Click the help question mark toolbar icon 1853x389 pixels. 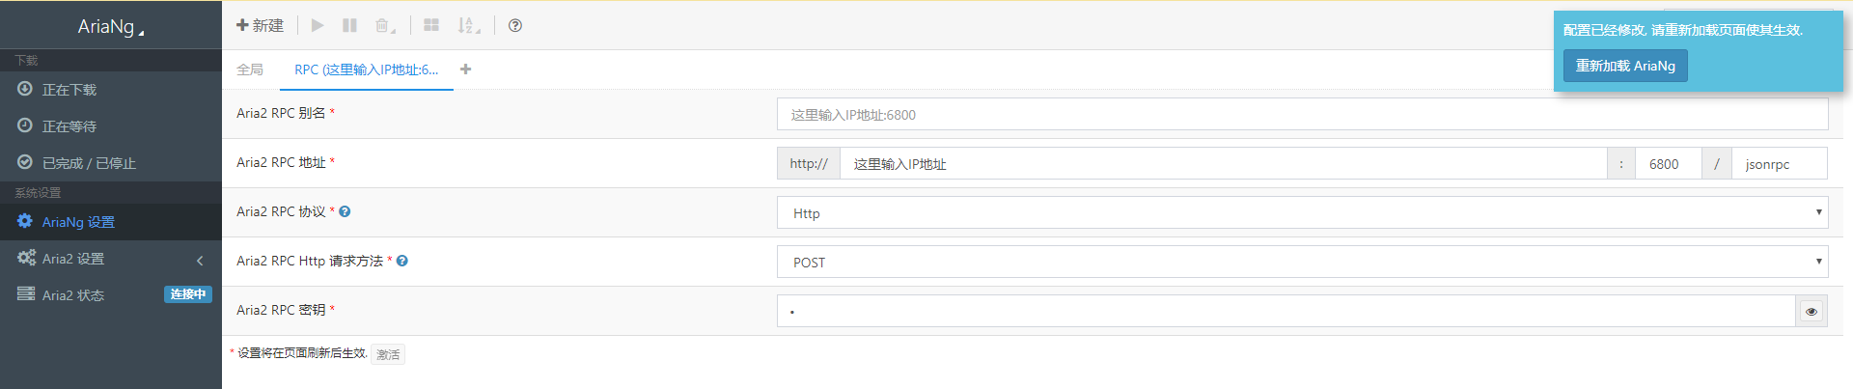pos(515,26)
